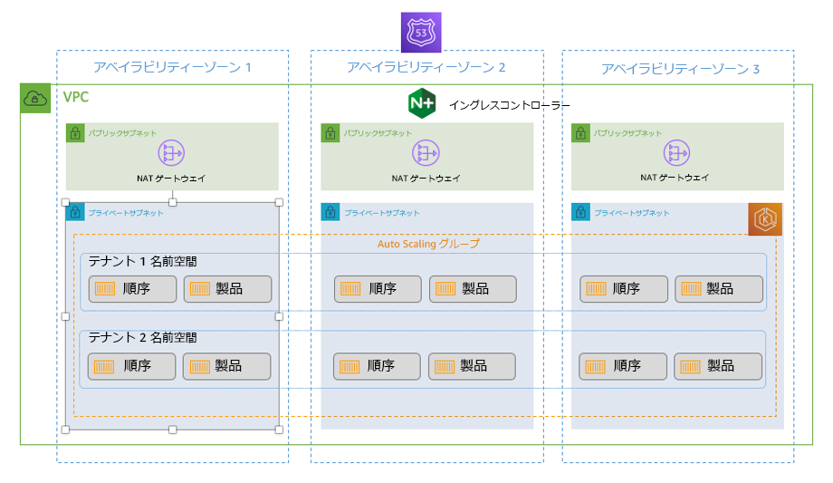Click パブリックサブネット label in zone 3
This screenshot has height=483, width=833.
point(627,133)
